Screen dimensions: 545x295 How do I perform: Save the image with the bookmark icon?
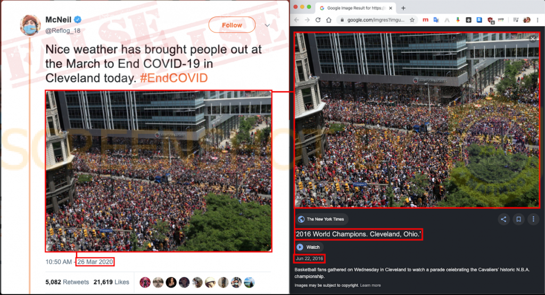[x=518, y=219]
